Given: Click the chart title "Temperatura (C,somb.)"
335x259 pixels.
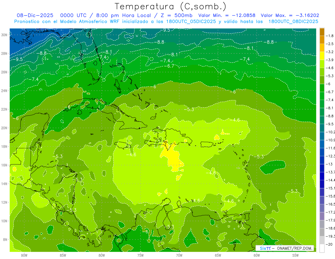Looking at the screenshot, I should click(171, 6).
